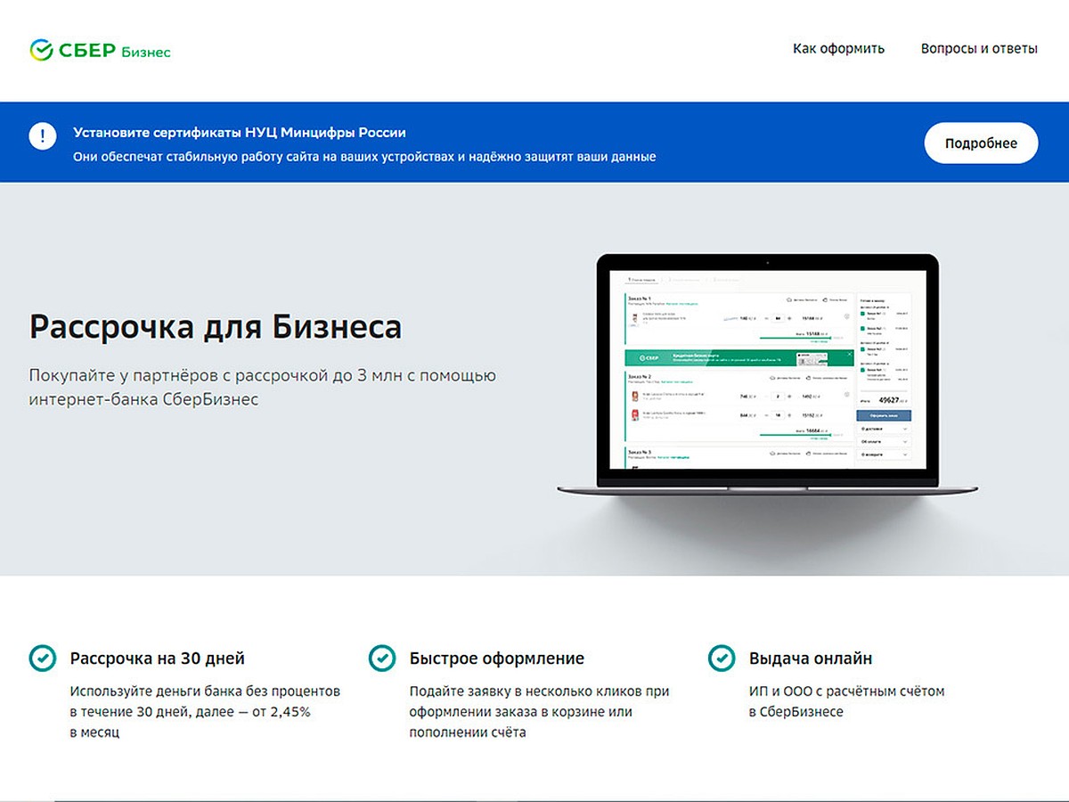Go to the Вопросы и ответы section
This screenshot has height=802, width=1069.
978,49
